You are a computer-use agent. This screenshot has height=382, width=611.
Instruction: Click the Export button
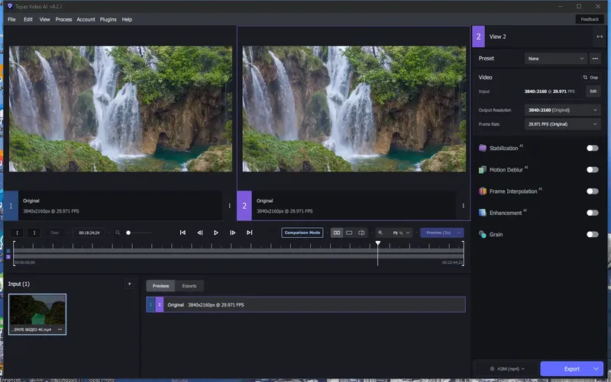point(571,369)
